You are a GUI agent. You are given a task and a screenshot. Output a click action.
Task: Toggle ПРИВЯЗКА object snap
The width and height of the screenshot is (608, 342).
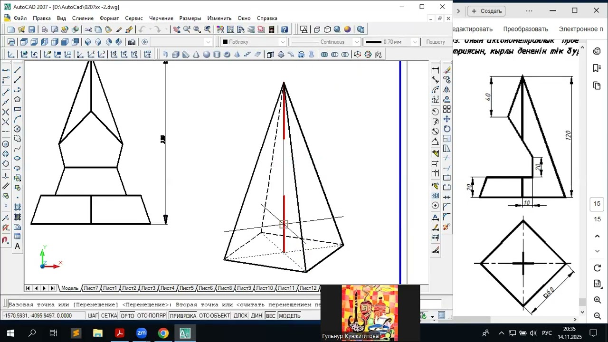(x=183, y=316)
